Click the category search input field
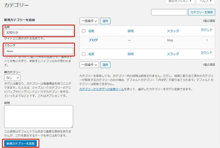 tap(169, 12)
